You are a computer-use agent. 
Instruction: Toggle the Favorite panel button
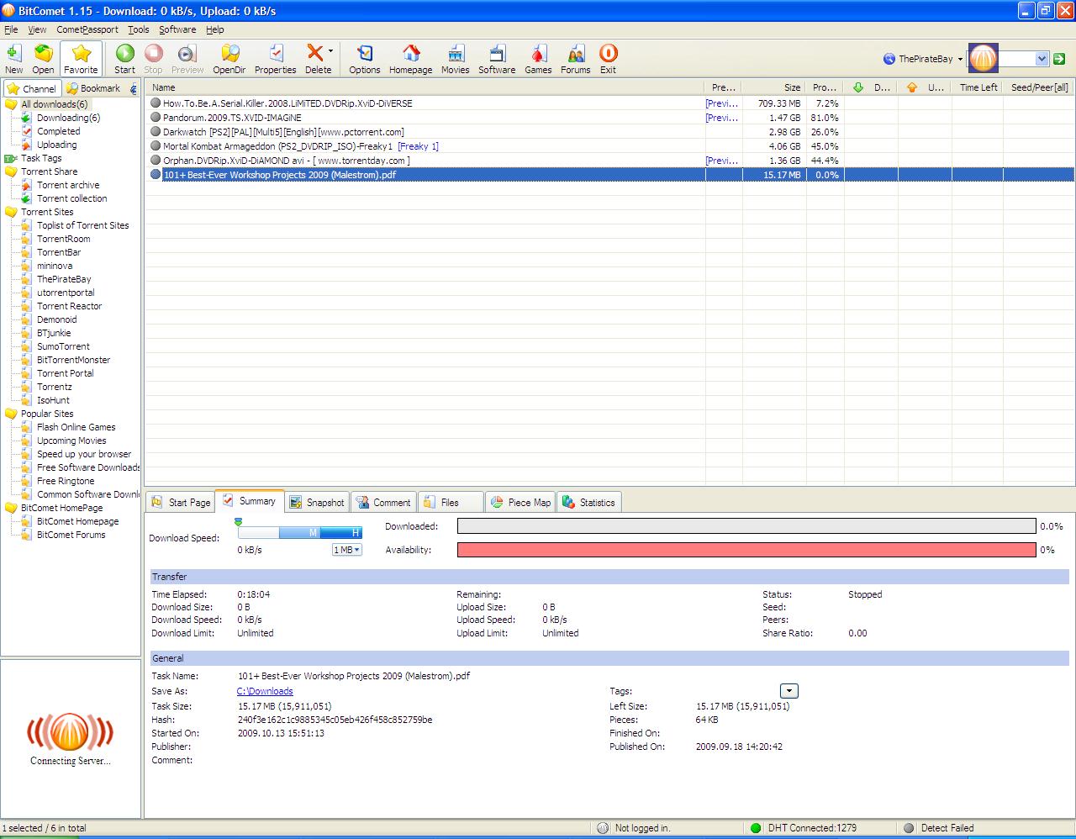[x=81, y=59]
